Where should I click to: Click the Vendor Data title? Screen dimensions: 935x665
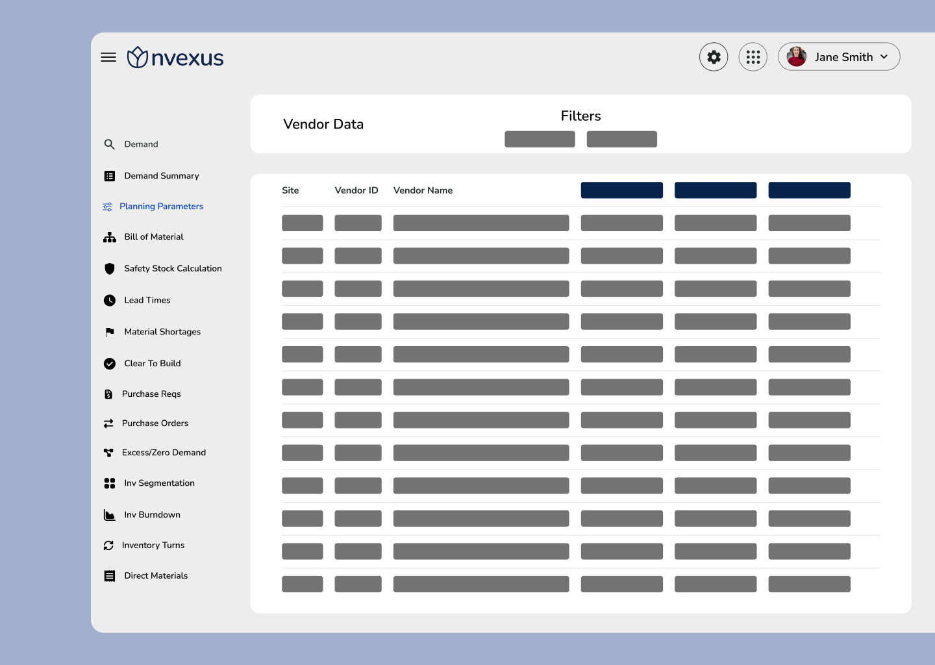click(323, 124)
